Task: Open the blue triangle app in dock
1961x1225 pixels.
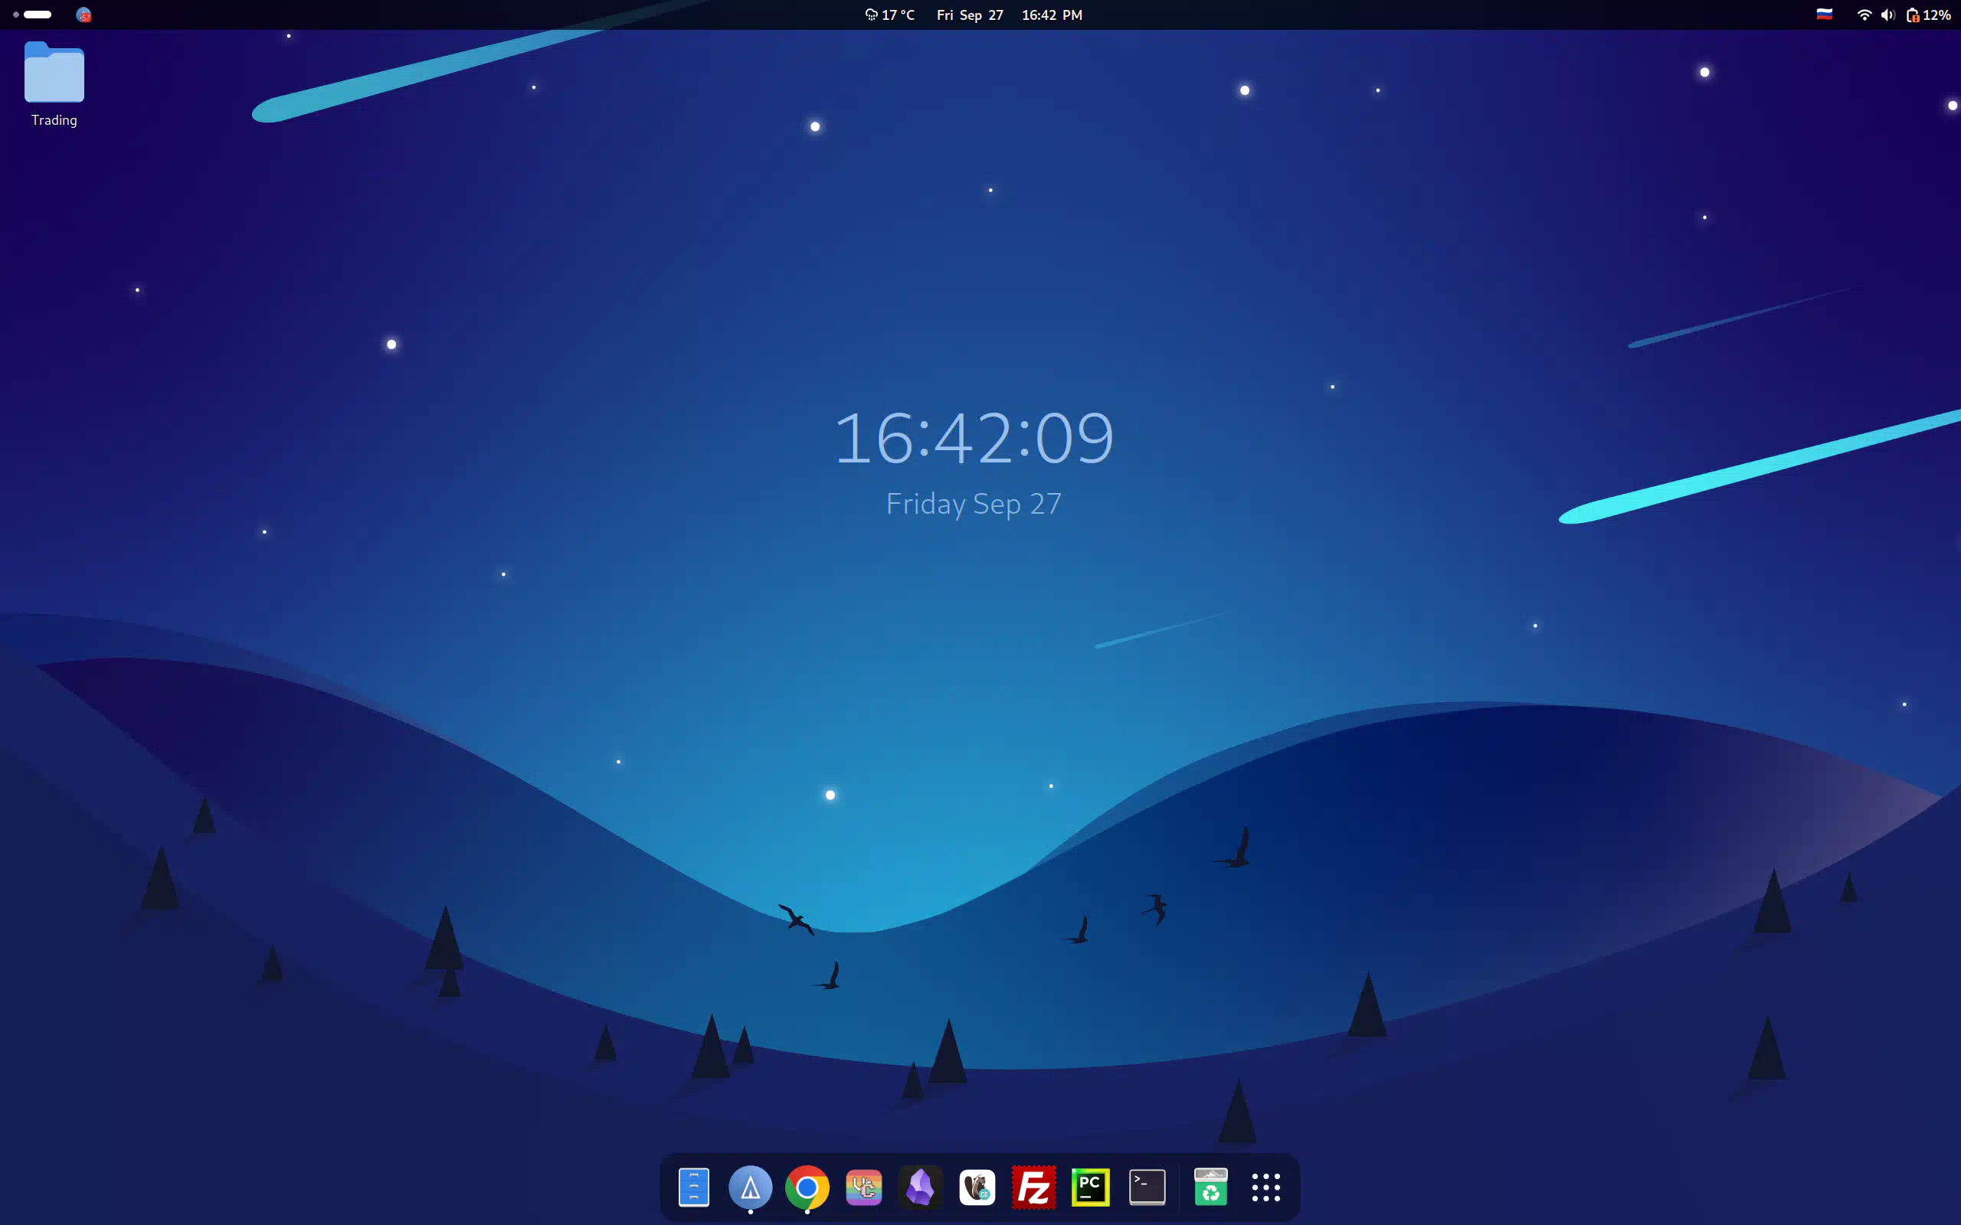Action: coord(751,1187)
